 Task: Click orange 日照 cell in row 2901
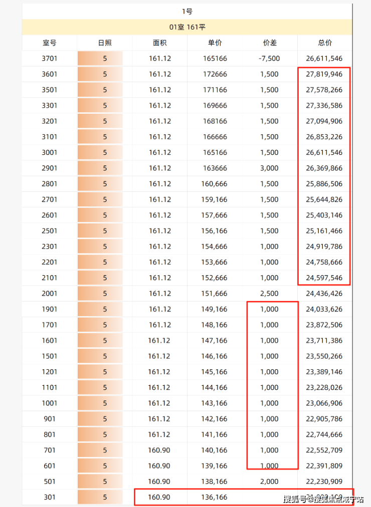click(105, 168)
